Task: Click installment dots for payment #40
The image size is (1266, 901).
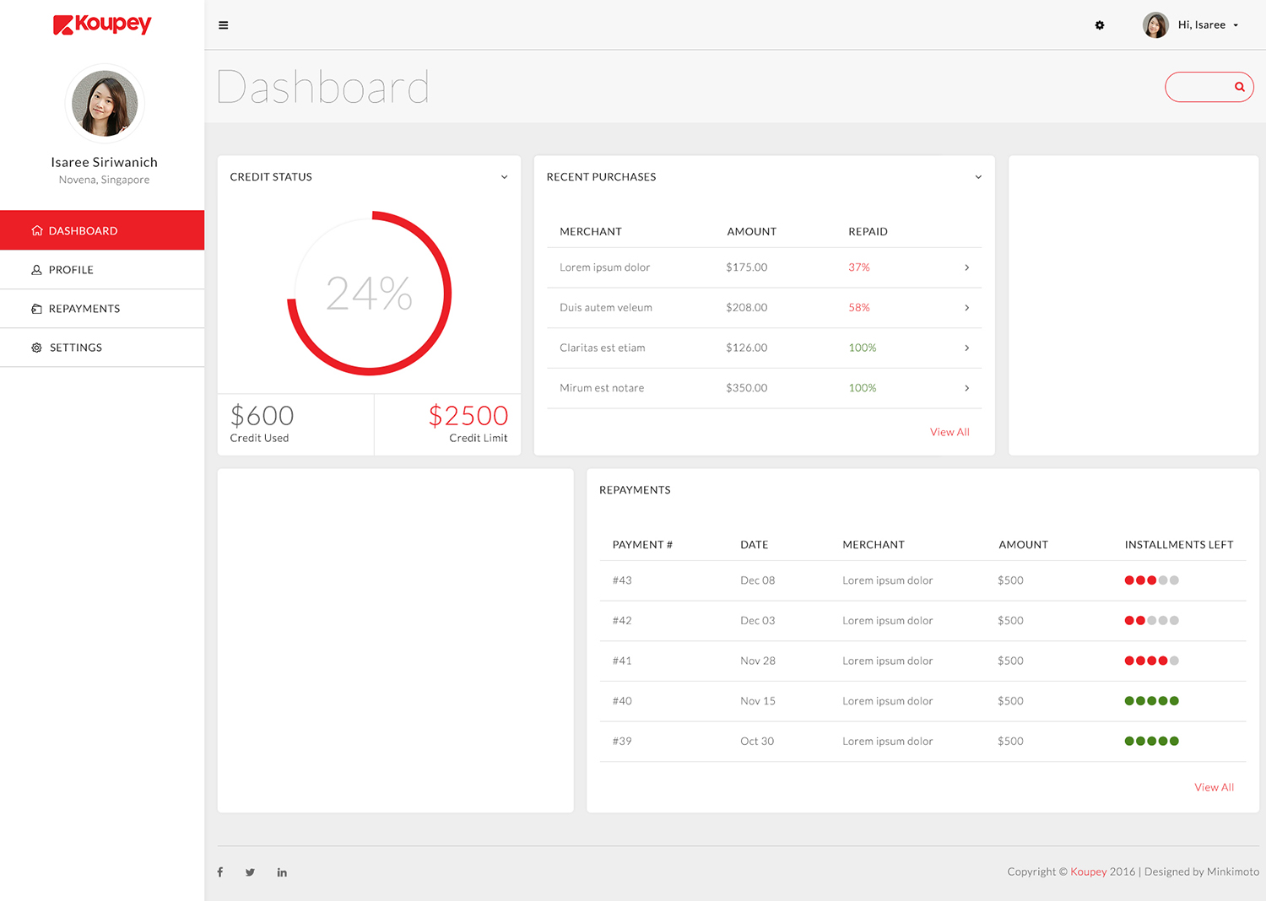Action: (x=1152, y=701)
